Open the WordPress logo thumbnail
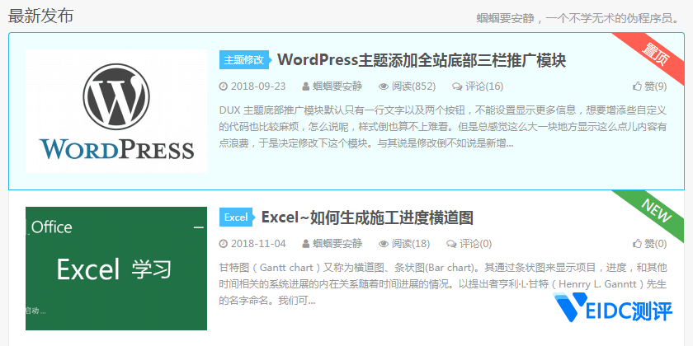693x346 pixels. tap(116, 110)
